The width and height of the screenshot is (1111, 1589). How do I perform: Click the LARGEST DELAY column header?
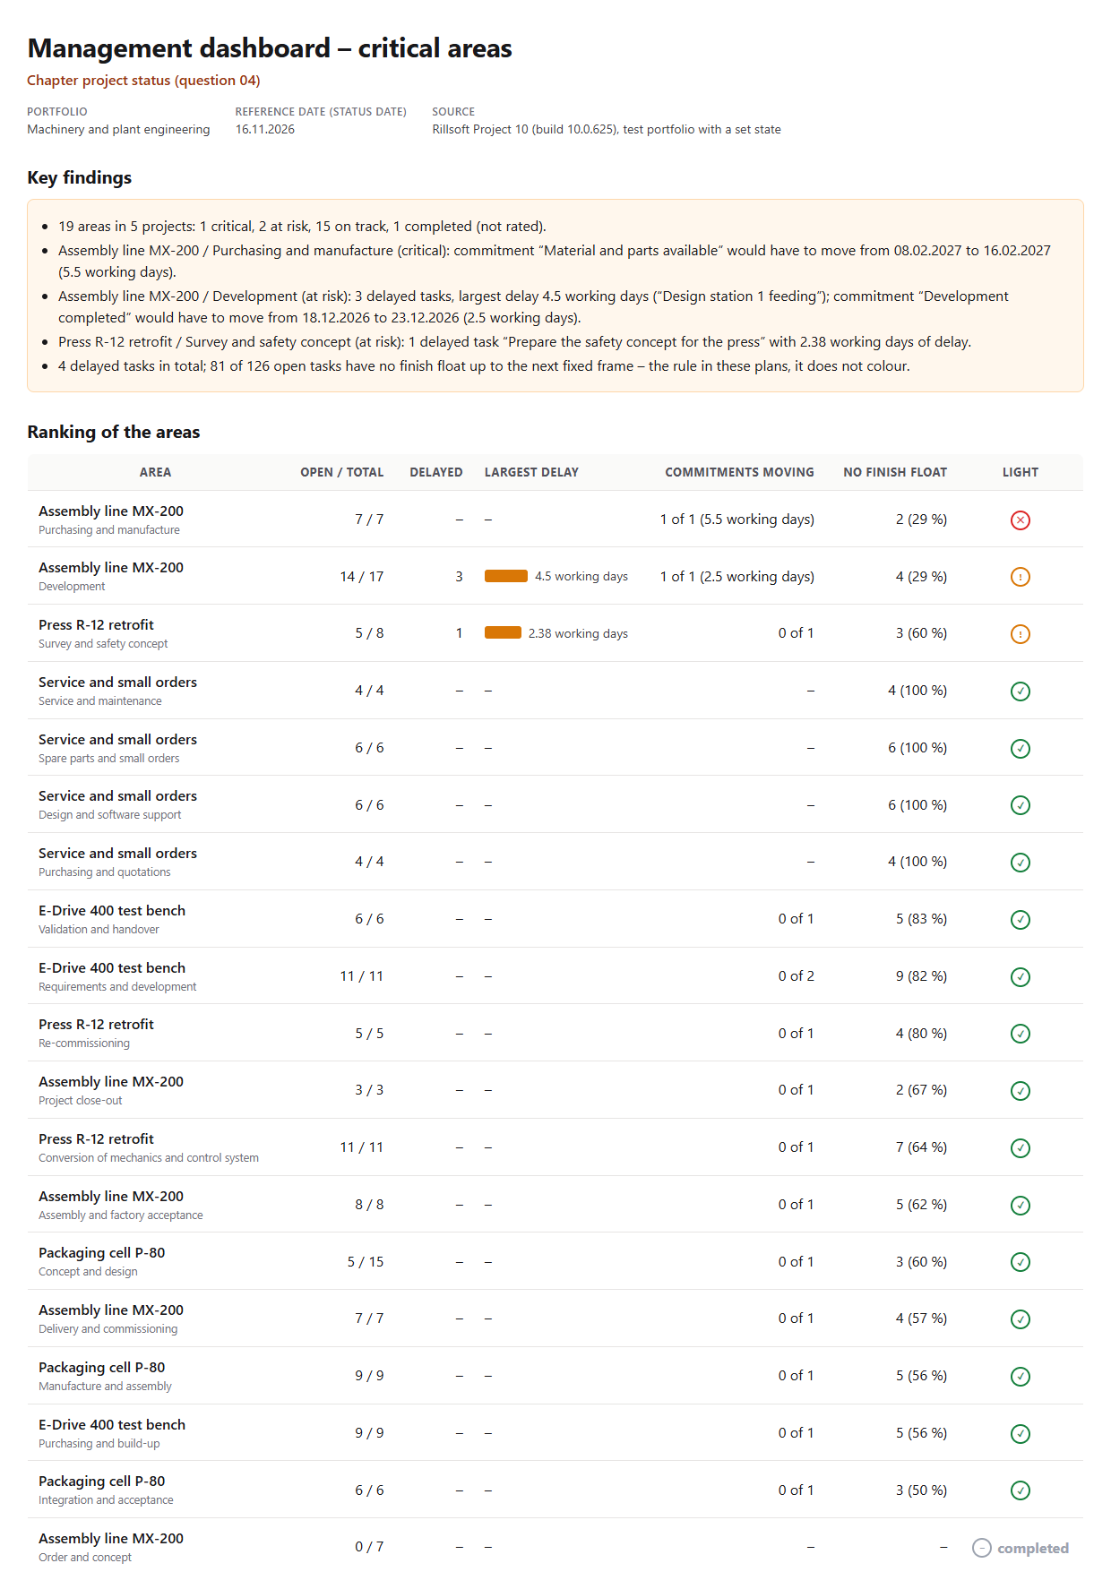[531, 472]
